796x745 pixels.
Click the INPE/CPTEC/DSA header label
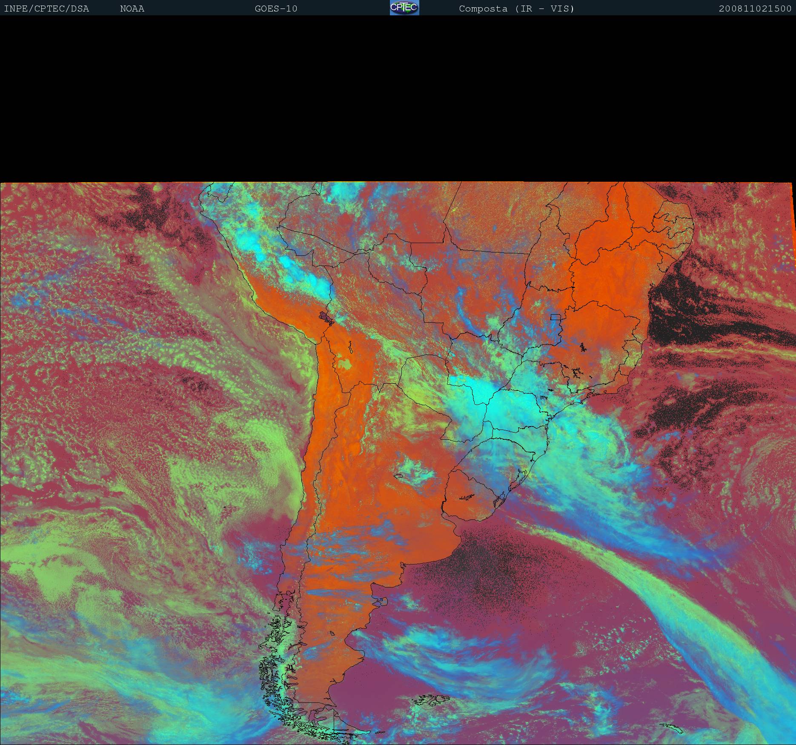point(46,9)
